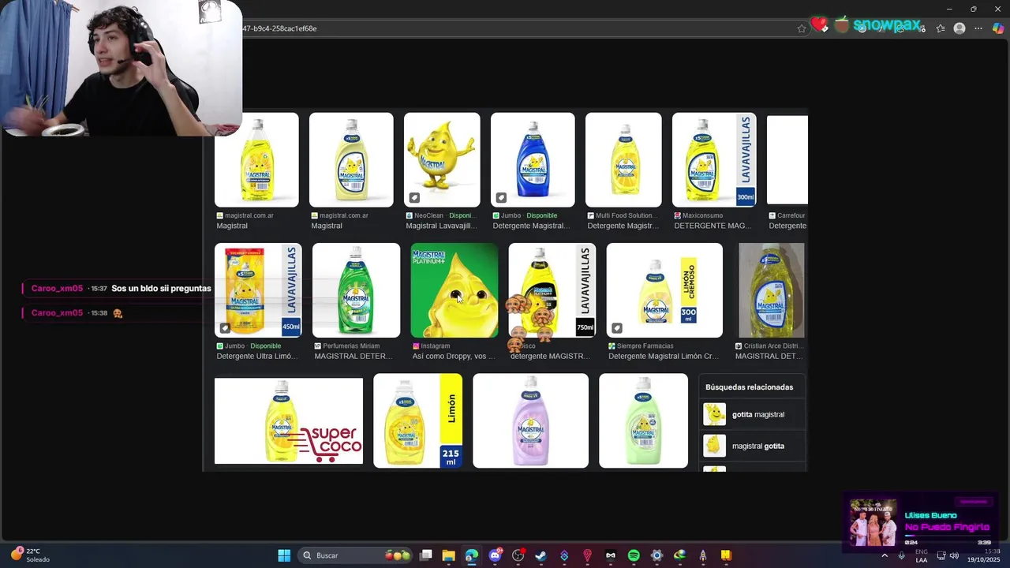Open the 'Detergente Magistral Limón Cr...' title

664,356
